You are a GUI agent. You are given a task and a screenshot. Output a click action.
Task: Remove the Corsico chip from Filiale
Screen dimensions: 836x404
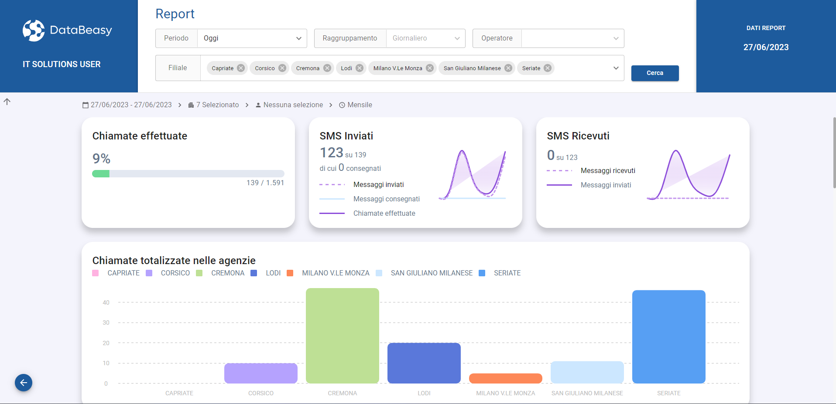[282, 68]
